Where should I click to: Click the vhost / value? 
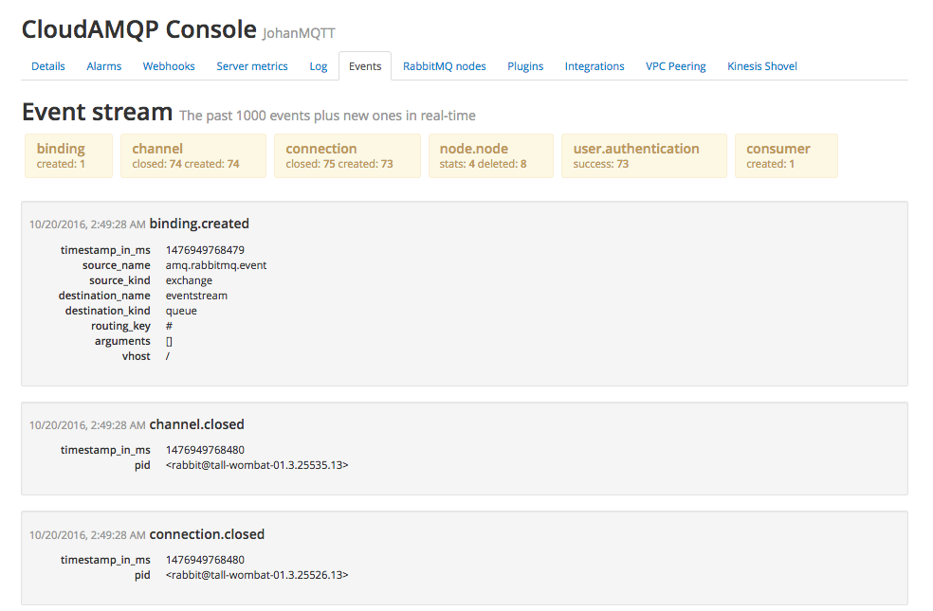pos(168,356)
